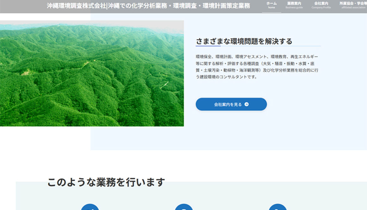This screenshot has width=367, height=210.
Task: Click the blue underline beneath the main heading
Action: [x=208, y=46]
